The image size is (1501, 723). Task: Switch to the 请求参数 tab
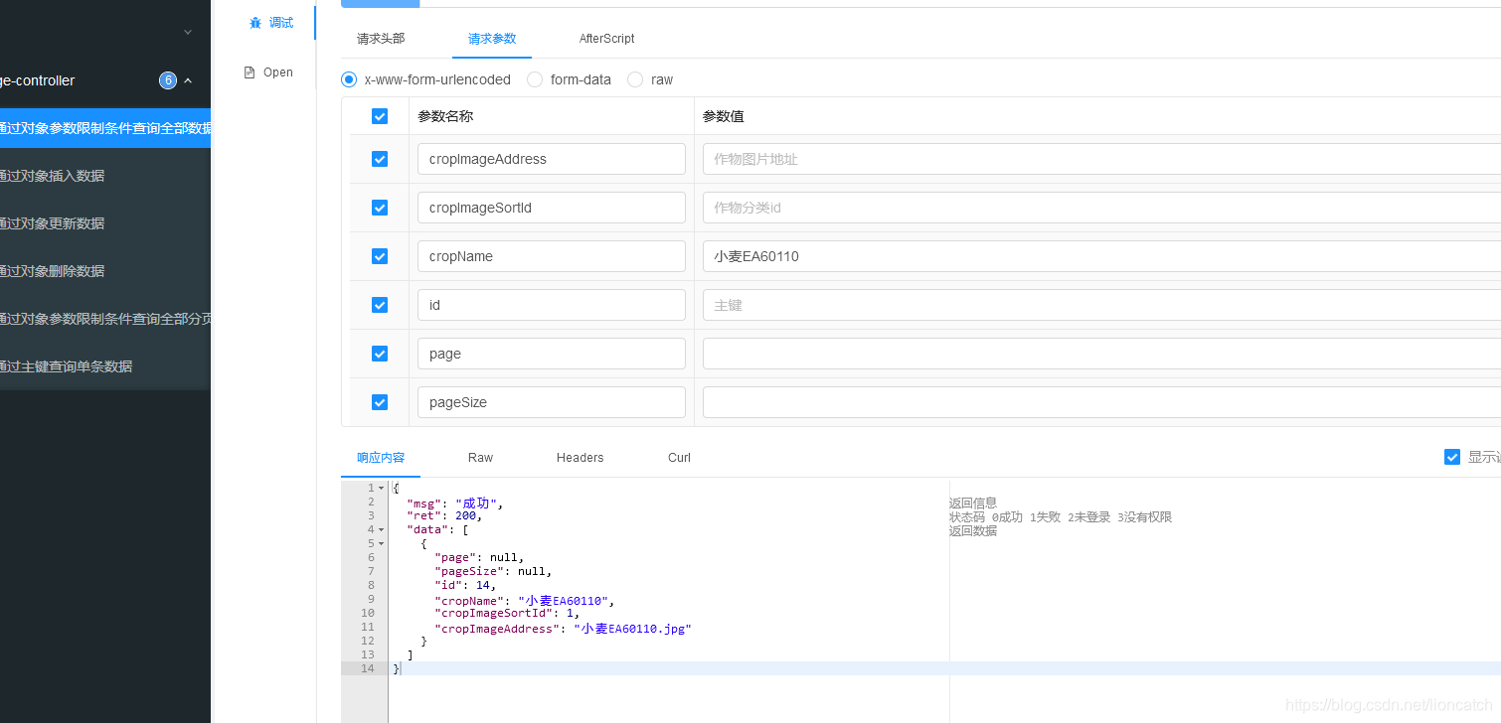[x=492, y=39]
